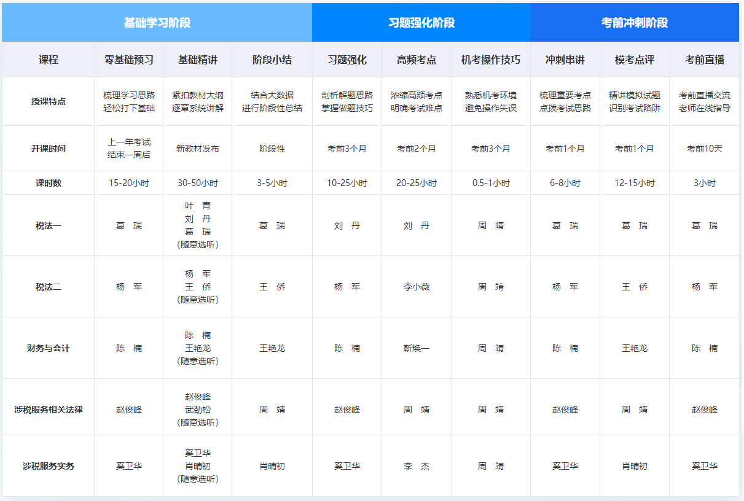Select the 涉税服务相关法律 row label
Viewport: 744px width, 501px height.
point(49,410)
